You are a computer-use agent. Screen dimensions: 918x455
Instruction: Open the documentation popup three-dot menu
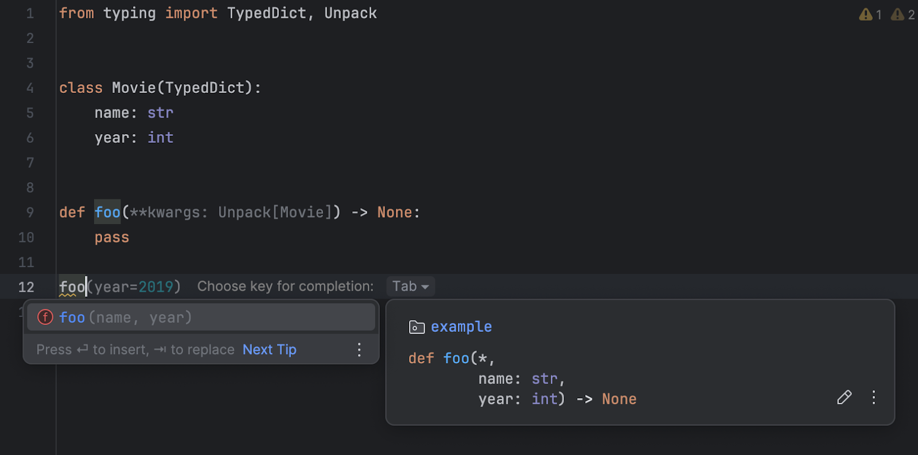[x=873, y=398]
